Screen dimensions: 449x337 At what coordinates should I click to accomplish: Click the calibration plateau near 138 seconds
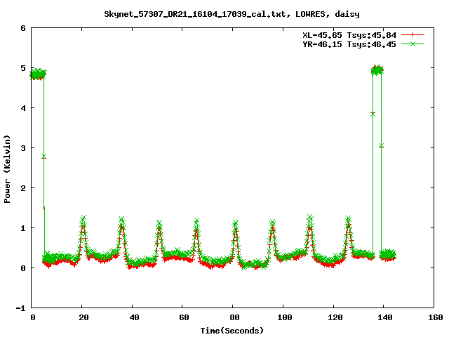pyautogui.click(x=377, y=70)
